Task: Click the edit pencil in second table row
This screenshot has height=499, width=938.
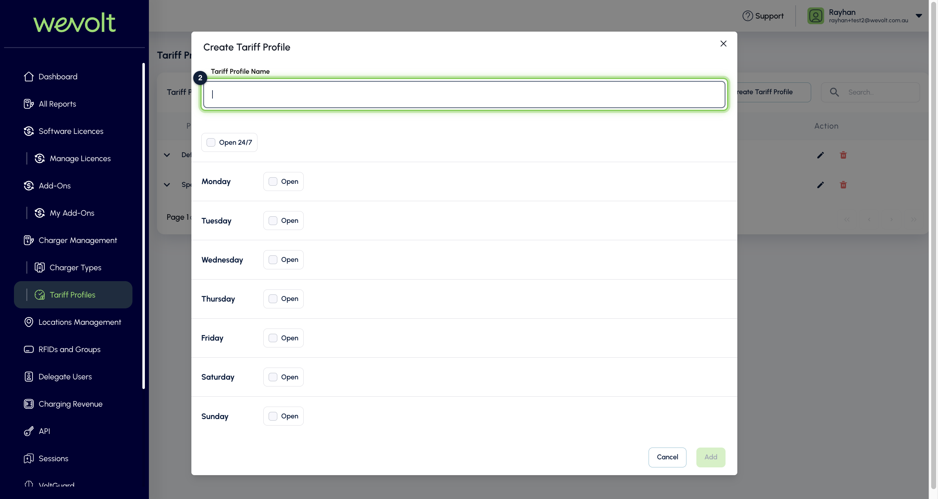Action: [x=820, y=185]
